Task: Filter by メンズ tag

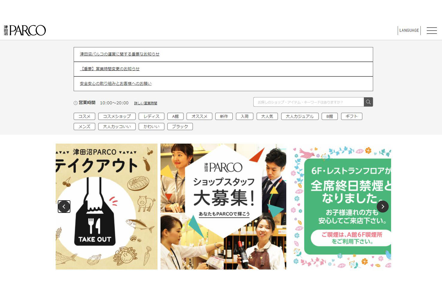Action: (x=84, y=127)
